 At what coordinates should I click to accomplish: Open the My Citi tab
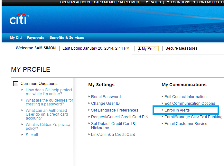[x=16, y=37]
